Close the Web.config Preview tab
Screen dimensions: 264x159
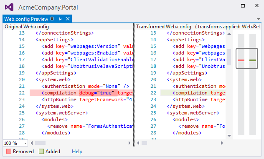pos(68,19)
